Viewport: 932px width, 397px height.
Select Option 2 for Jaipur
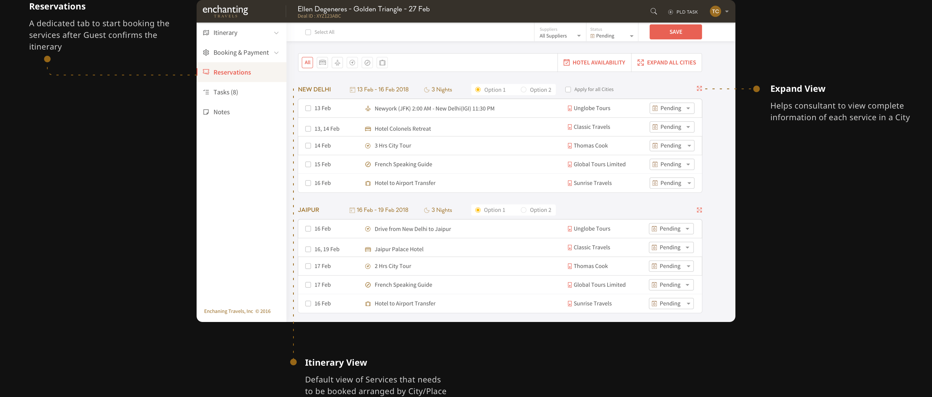(524, 210)
